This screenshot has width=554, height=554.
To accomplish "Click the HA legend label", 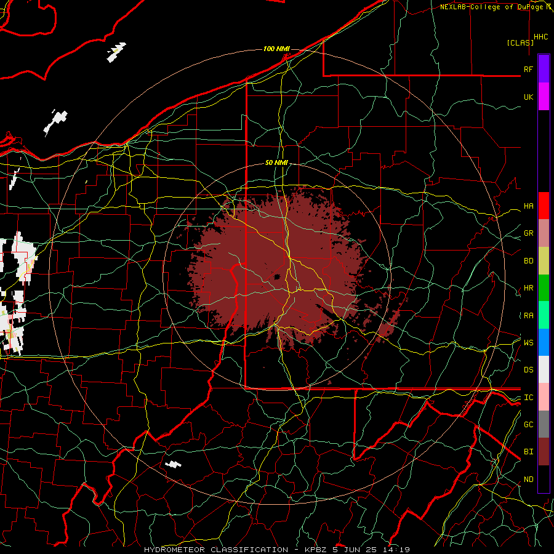I will point(528,206).
